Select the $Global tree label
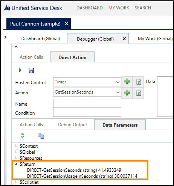Image resolution: width=174 pixels, height=186 pixels. coord(27,152)
